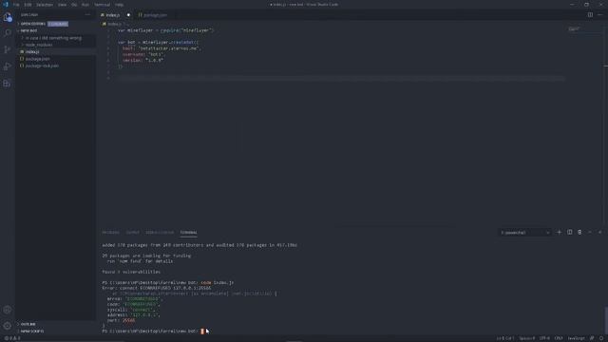Open editor more actions ellipsis
The image size is (608, 342).
click(x=600, y=15)
